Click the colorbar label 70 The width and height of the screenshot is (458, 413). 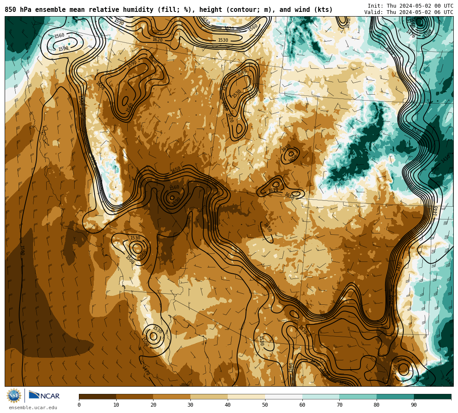click(339, 405)
